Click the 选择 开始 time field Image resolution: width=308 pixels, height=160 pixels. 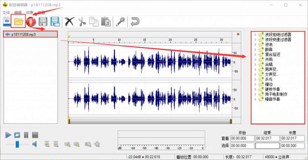click(242, 146)
